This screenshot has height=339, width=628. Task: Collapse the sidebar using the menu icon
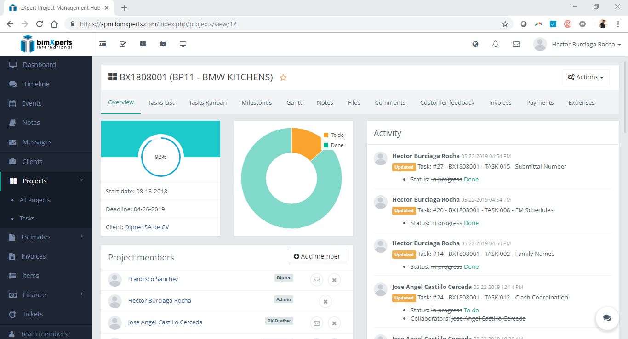(x=103, y=44)
